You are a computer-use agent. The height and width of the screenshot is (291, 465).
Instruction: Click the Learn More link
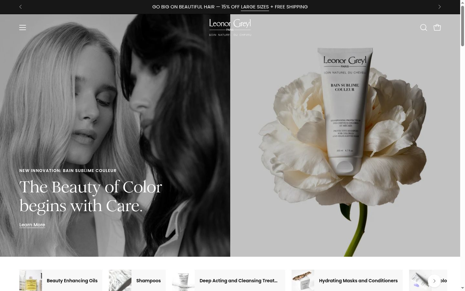click(x=32, y=225)
